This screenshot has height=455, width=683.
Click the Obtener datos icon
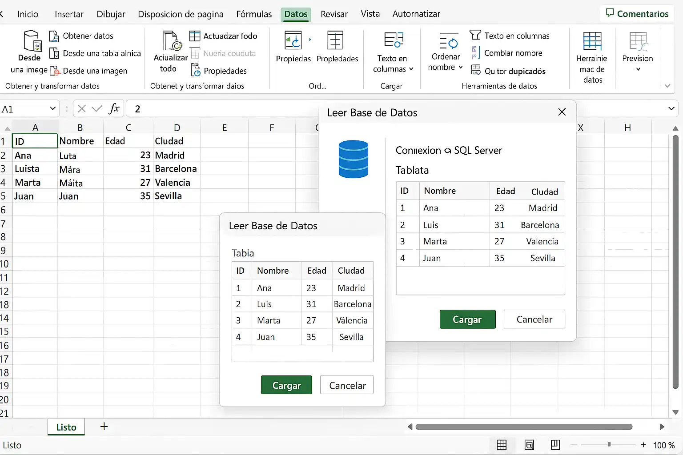pyautogui.click(x=54, y=36)
